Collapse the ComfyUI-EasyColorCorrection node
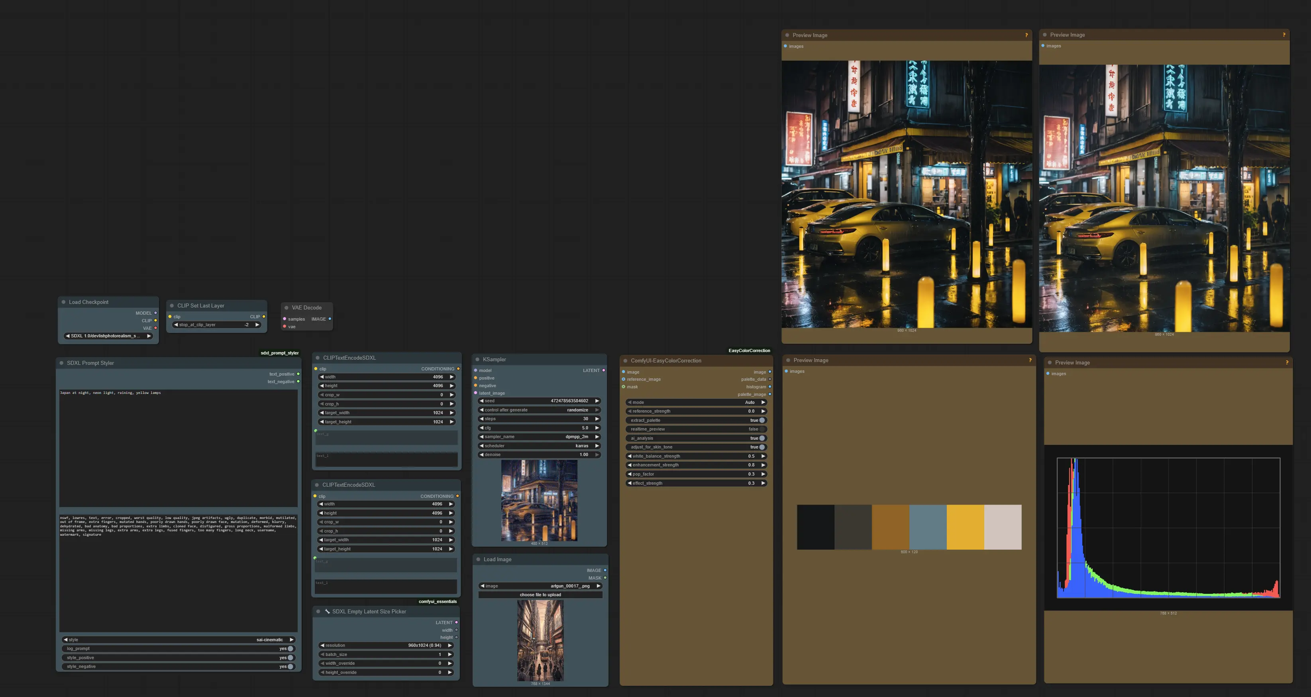The height and width of the screenshot is (697, 1311). pyautogui.click(x=626, y=360)
